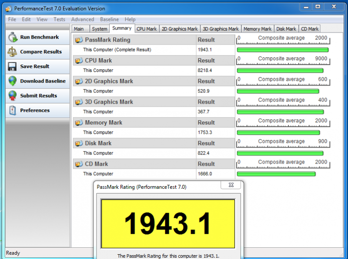Click the Memory Mark section header
Screen dimensions: 348x259
154,122
